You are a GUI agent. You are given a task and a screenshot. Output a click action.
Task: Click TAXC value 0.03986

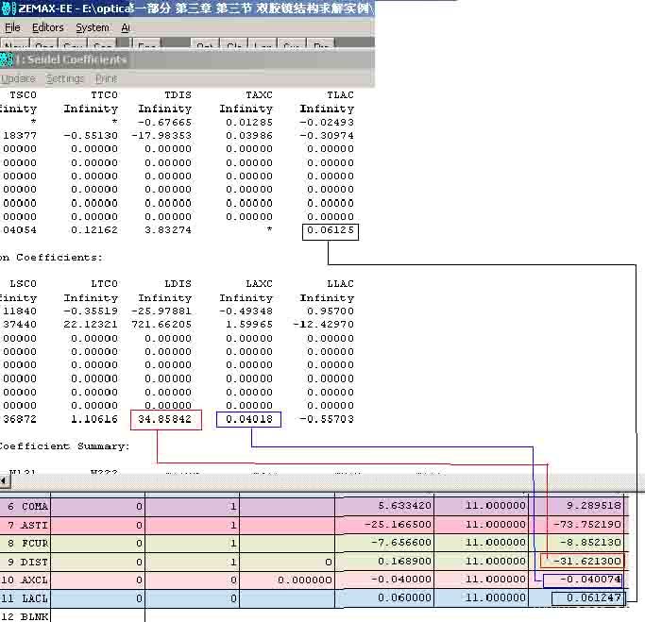(x=249, y=135)
